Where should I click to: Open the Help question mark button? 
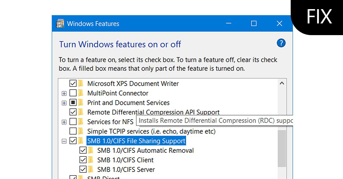(281, 43)
